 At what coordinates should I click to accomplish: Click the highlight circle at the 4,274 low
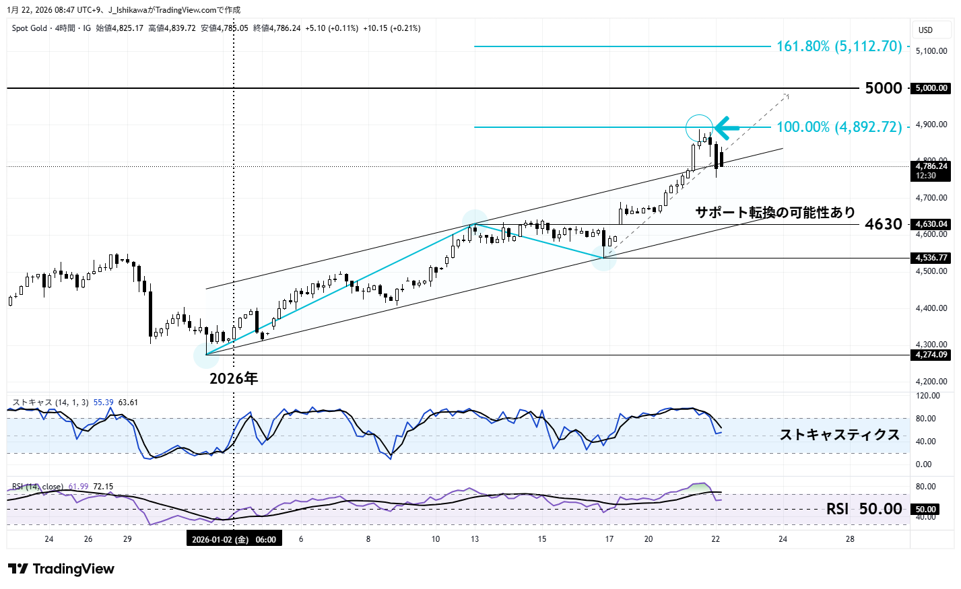[x=206, y=355]
